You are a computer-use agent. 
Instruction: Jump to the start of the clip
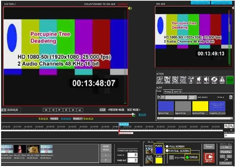(x=46, y=110)
